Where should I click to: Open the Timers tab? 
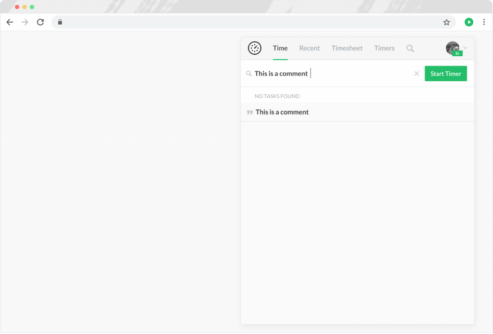pos(384,48)
